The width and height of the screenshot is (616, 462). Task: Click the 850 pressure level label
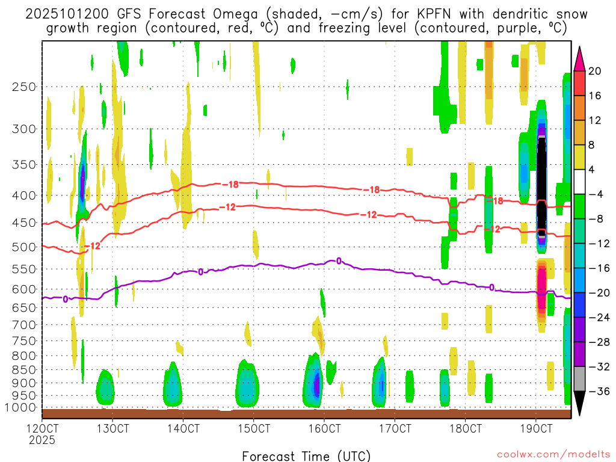(x=24, y=370)
